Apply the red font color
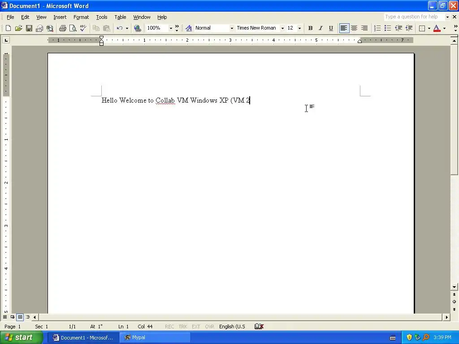This screenshot has width=459, height=344. click(437, 28)
